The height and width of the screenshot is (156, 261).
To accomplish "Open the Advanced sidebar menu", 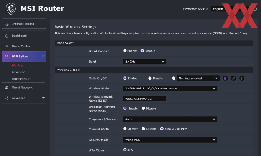I will [24, 98].
